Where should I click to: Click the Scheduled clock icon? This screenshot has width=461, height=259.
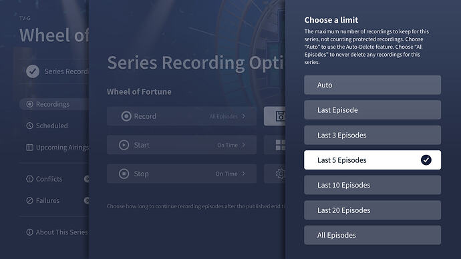coord(29,125)
